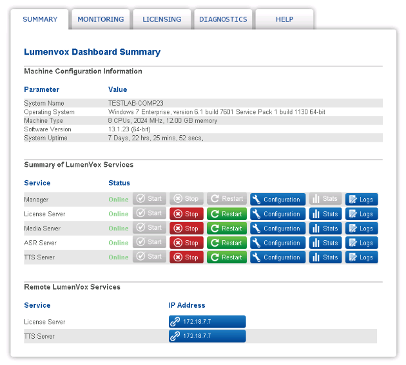Image resolution: width=406 pixels, height=365 pixels.
Task: Go to the HELP tab
Action: click(x=284, y=19)
